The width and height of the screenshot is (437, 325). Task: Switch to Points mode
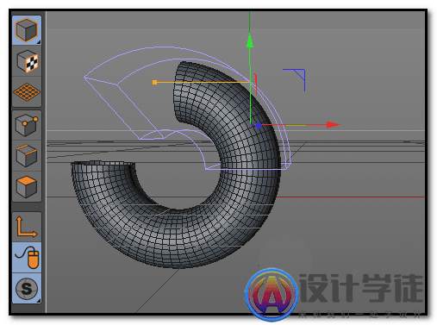pyautogui.click(x=27, y=125)
